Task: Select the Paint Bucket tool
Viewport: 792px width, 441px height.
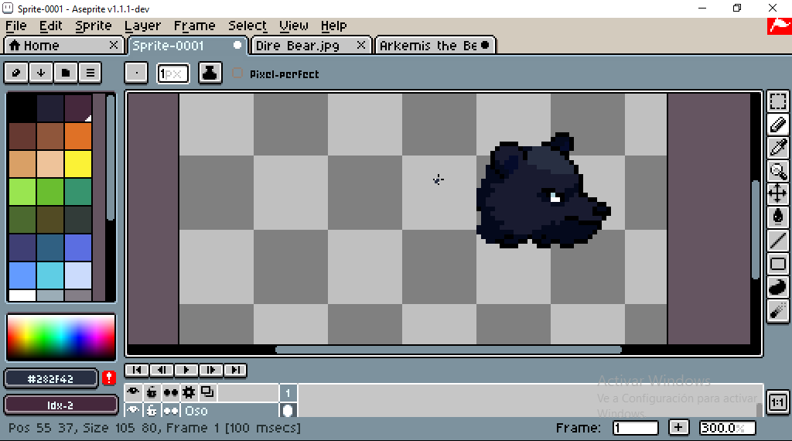Action: (x=777, y=217)
